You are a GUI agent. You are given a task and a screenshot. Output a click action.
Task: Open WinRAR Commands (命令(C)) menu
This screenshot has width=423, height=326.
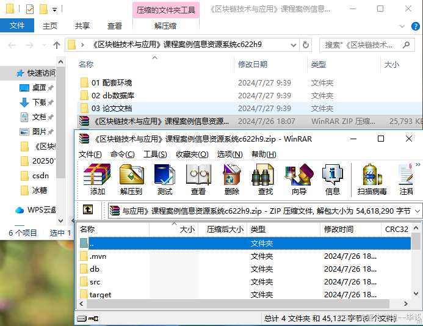(123, 154)
